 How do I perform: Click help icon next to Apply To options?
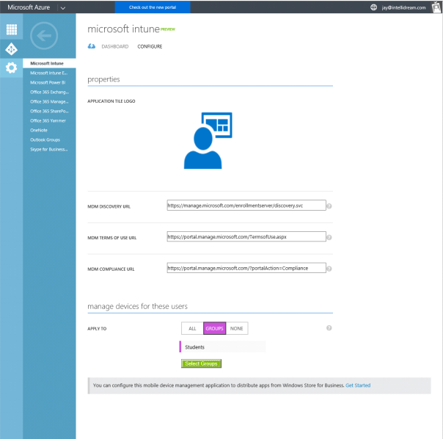click(329, 328)
